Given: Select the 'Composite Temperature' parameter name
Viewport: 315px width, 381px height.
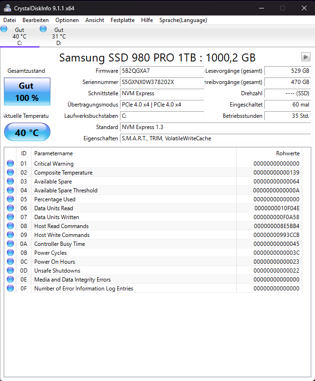Looking at the screenshot, I should pos(63,173).
